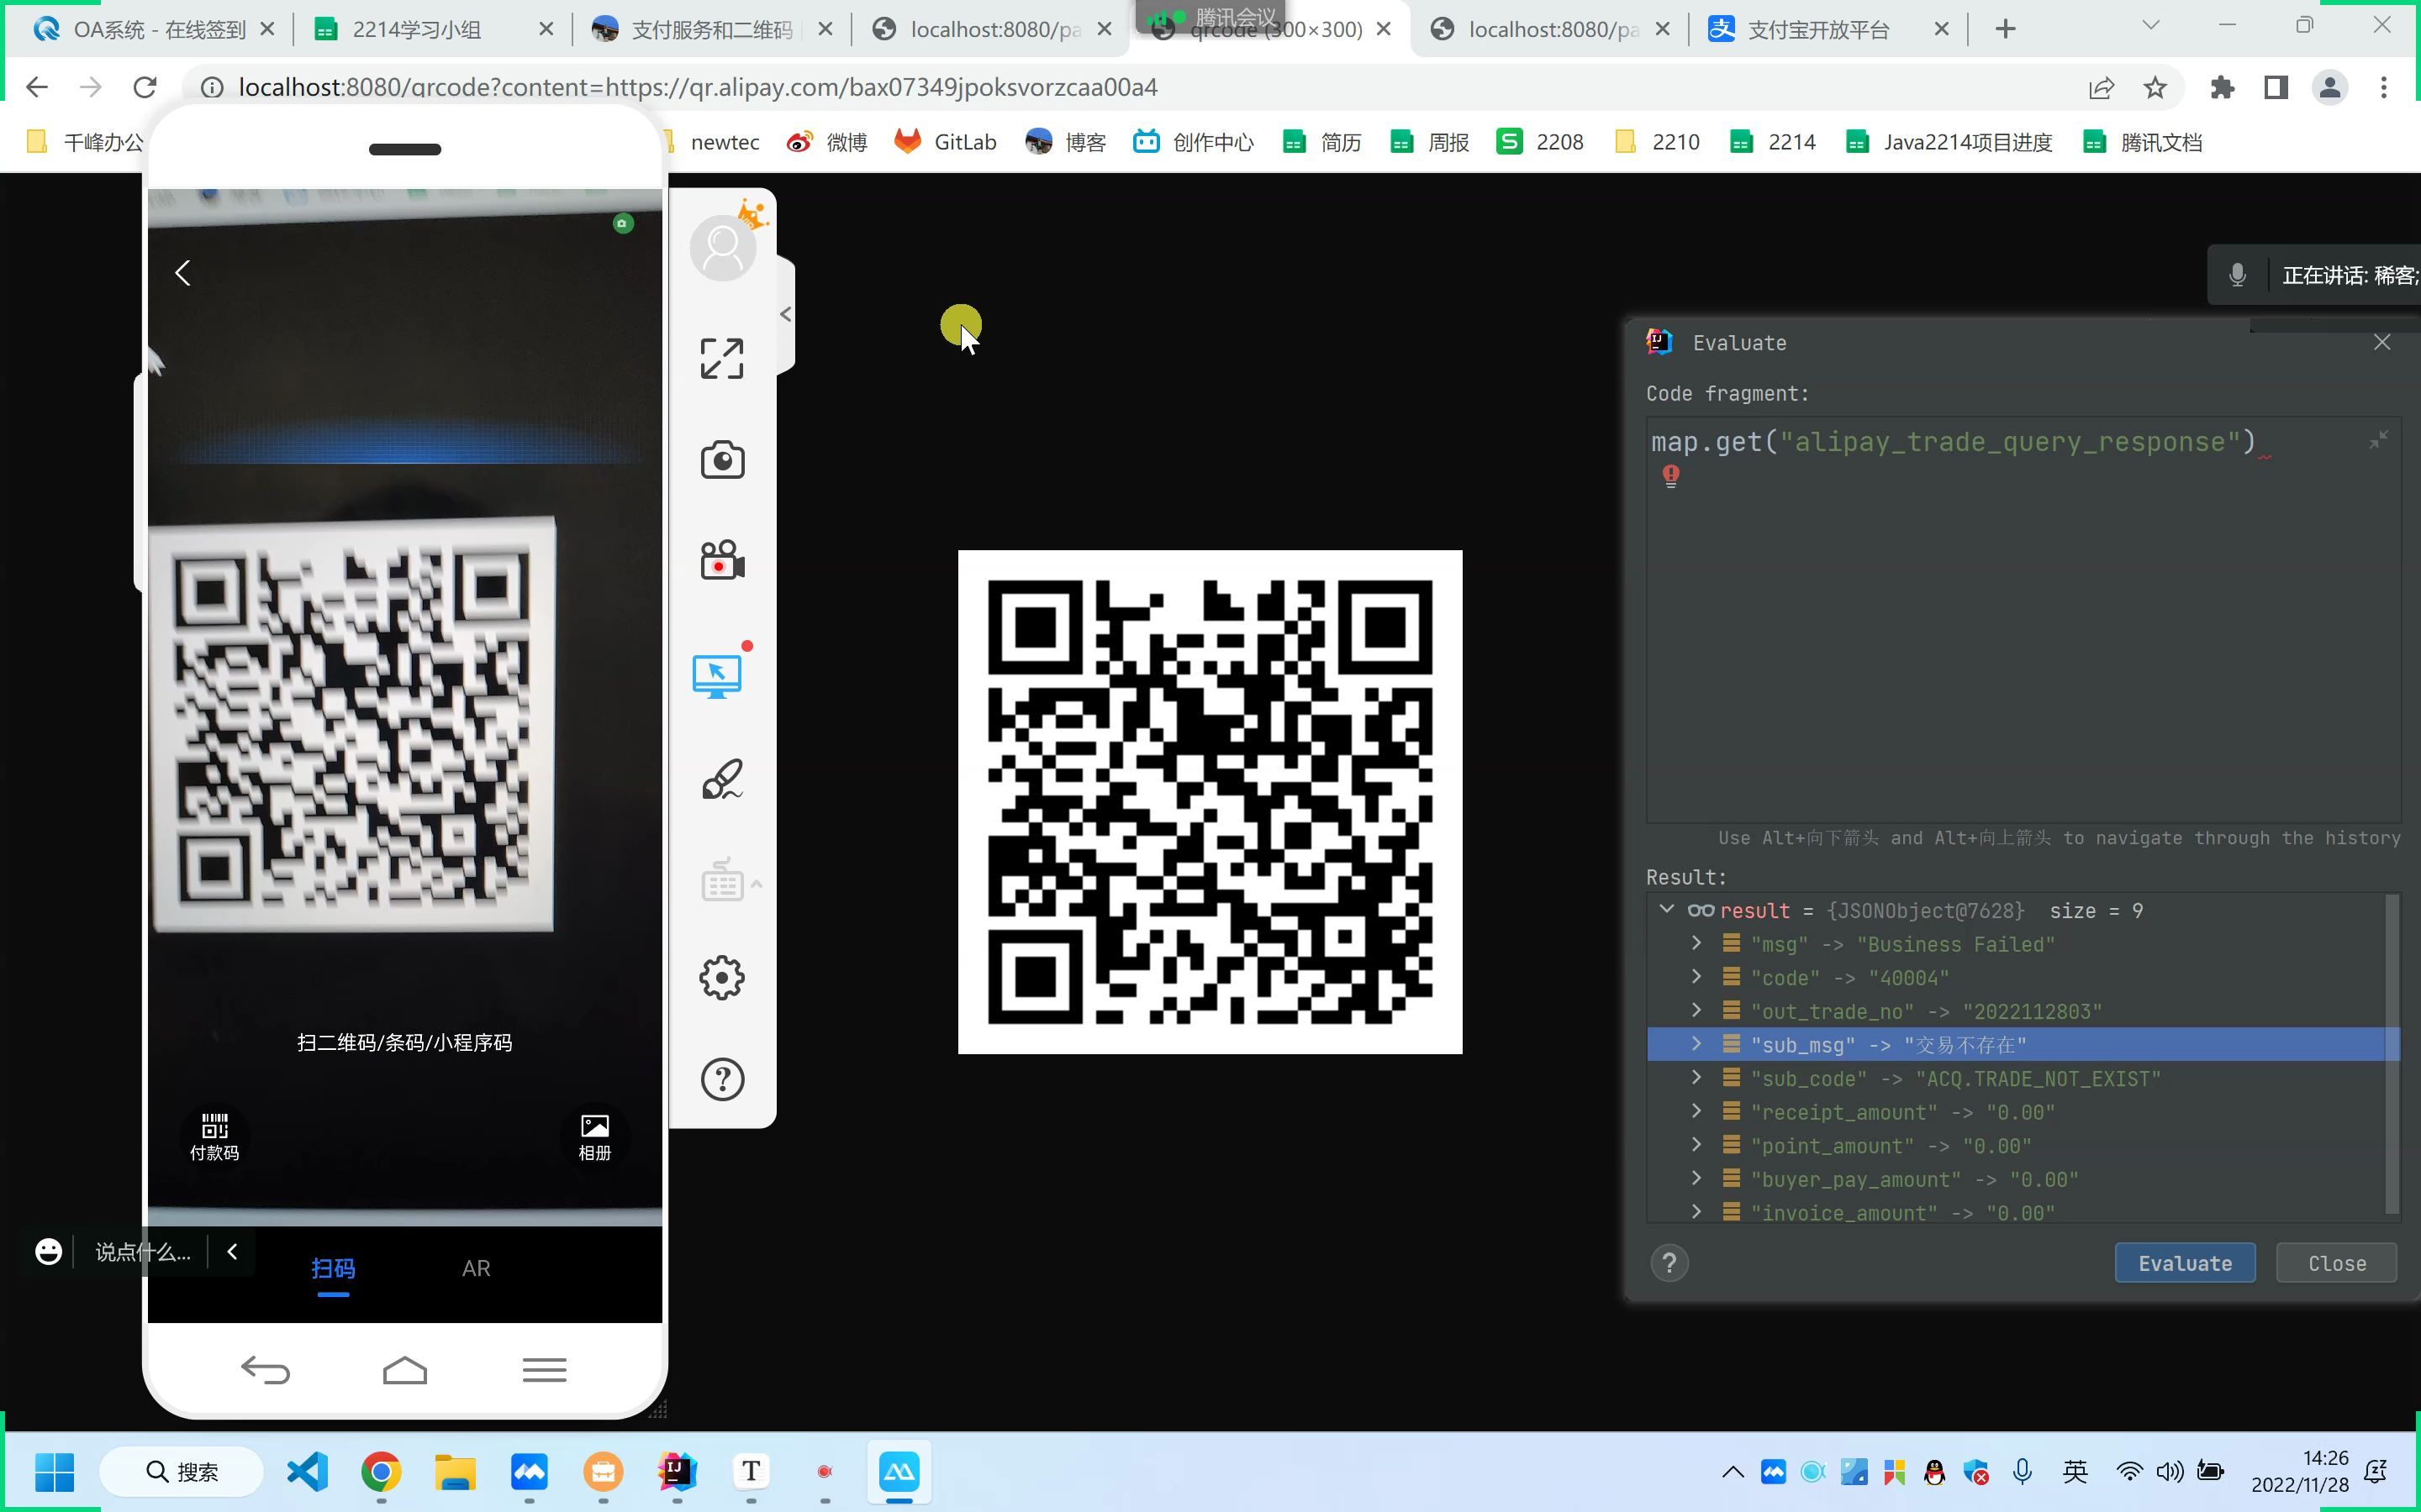Click the emoji smiley icon
The width and height of the screenshot is (2421, 1512).
pyautogui.click(x=48, y=1251)
